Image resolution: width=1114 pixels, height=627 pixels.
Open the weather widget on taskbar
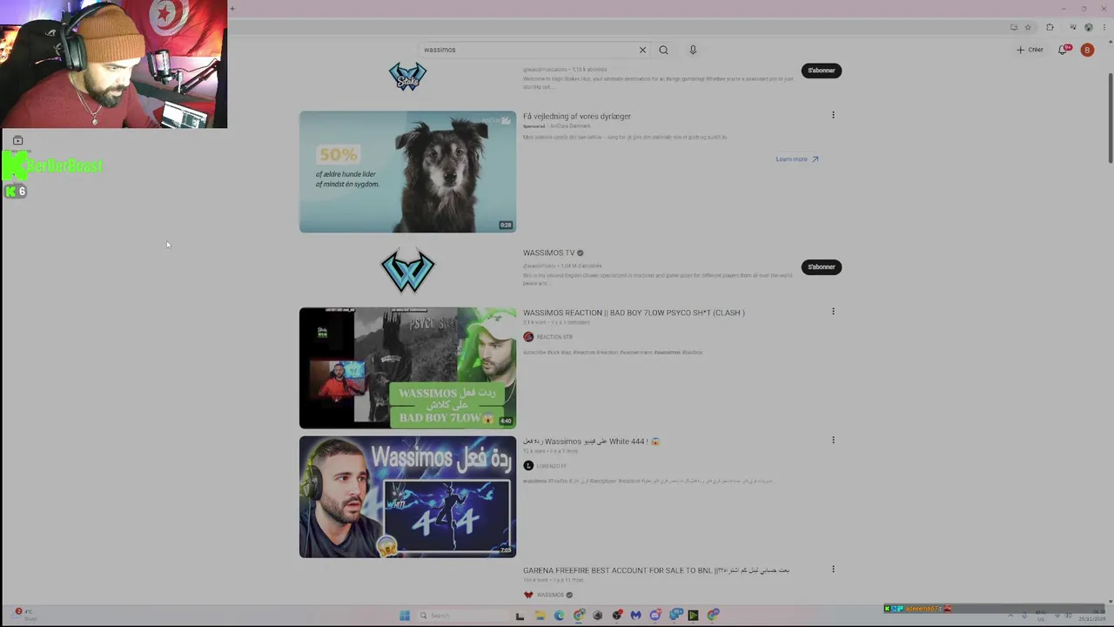point(23,615)
